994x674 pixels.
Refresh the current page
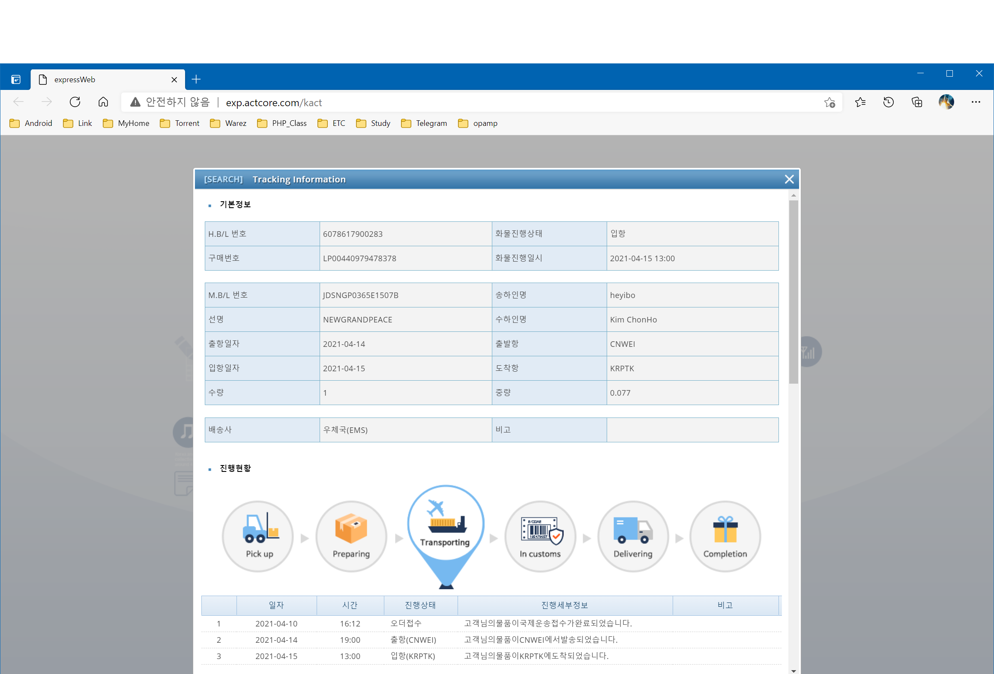75,102
